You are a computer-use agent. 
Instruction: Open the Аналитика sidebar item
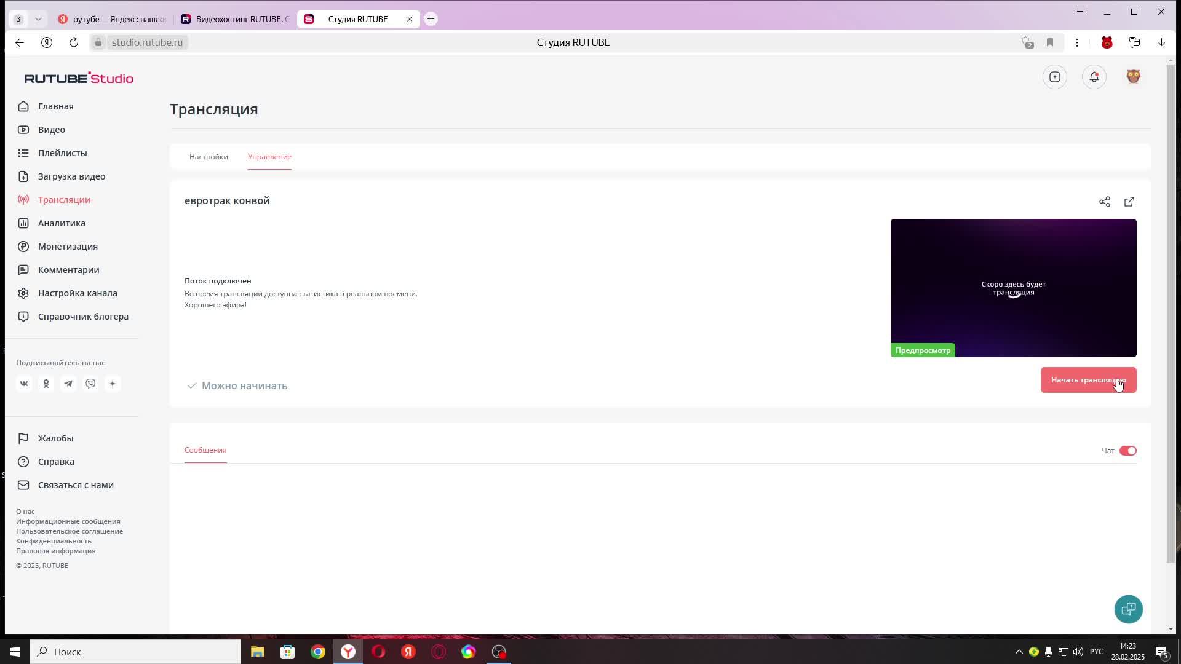62,223
